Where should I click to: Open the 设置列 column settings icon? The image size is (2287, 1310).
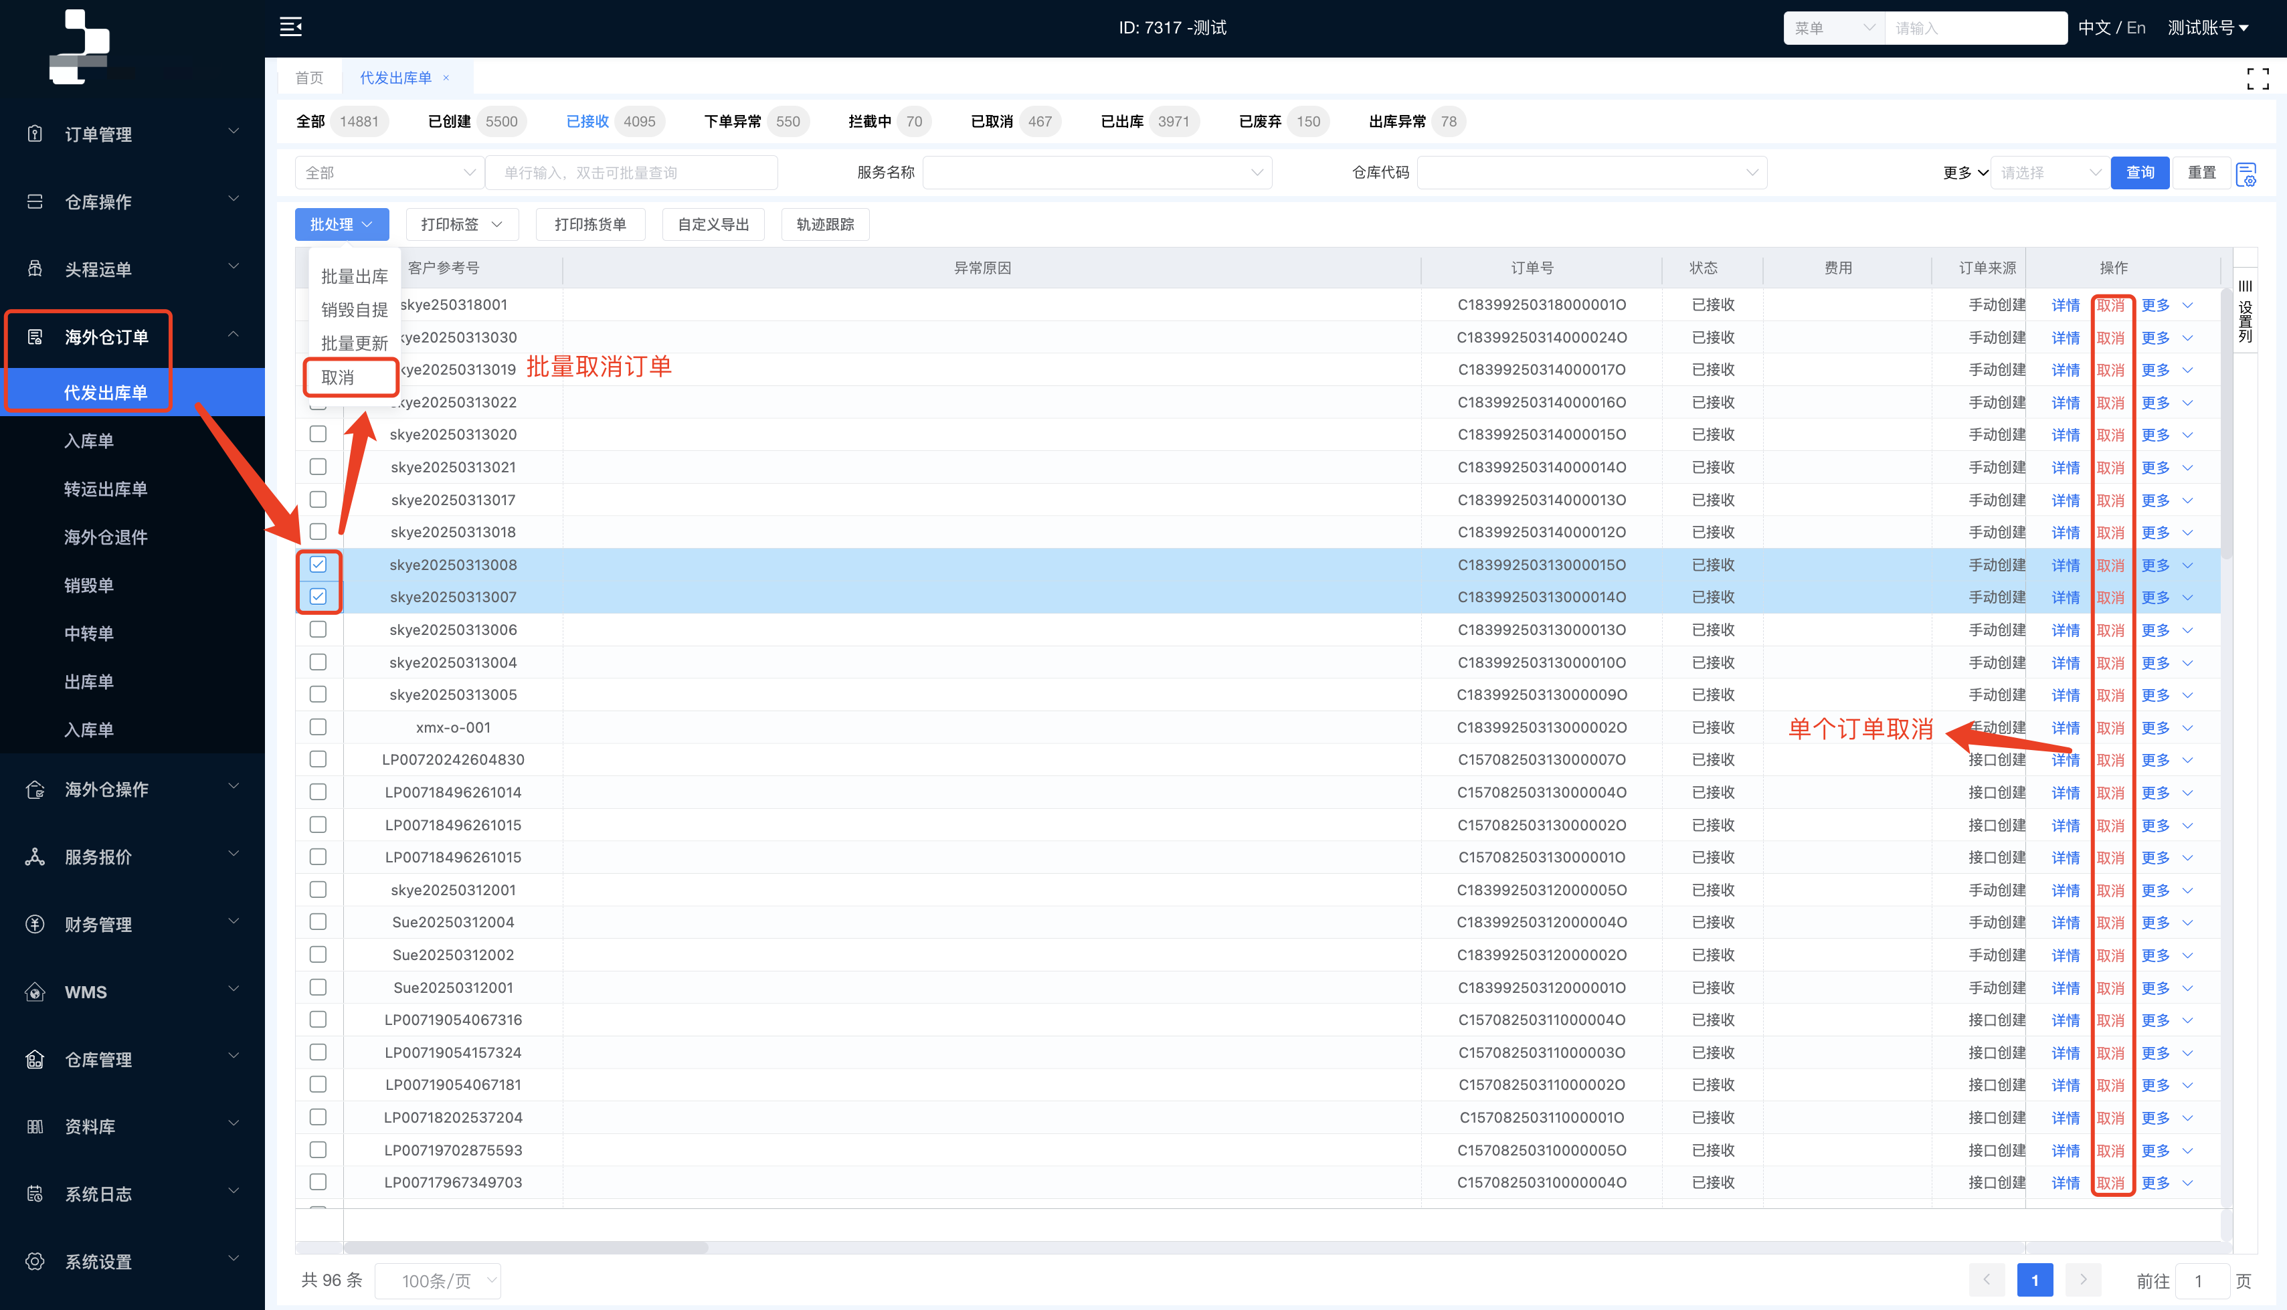point(2246,310)
